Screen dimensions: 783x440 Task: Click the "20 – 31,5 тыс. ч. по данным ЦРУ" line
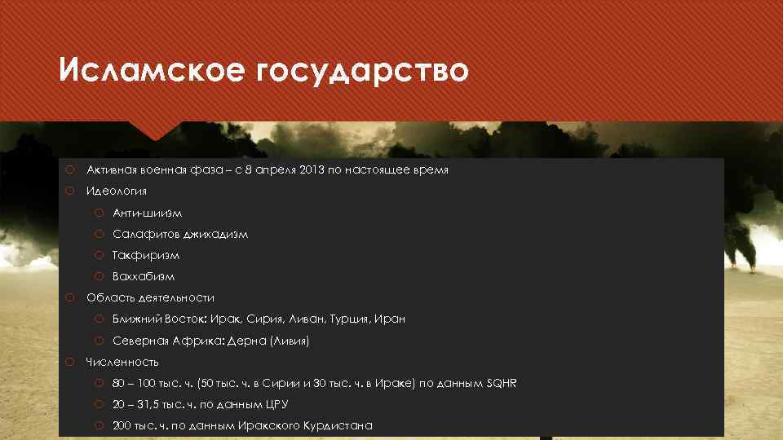201,405
